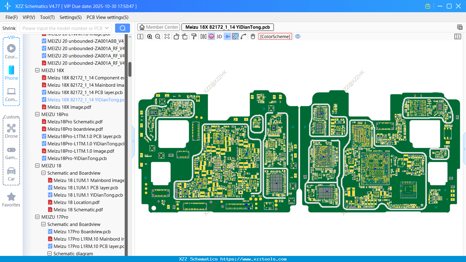Screen dimensions: 466x262
Task: Select the curved trace route tool
Action: pyautogui.click(x=244, y=37)
